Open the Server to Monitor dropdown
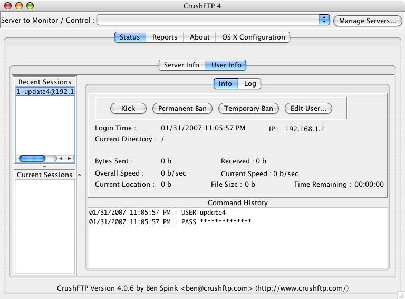 pos(324,20)
